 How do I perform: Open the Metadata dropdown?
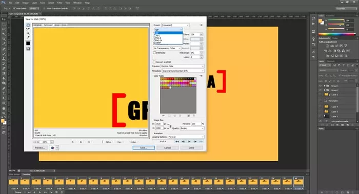pos(183,71)
